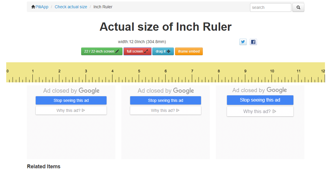Viewport: 335px width, 173px height.
Task: Select the 22-inch screen size setting
Action: click(x=102, y=51)
